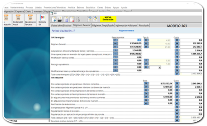Click the base field for importaciones bienes corrientes

pos(161,90)
